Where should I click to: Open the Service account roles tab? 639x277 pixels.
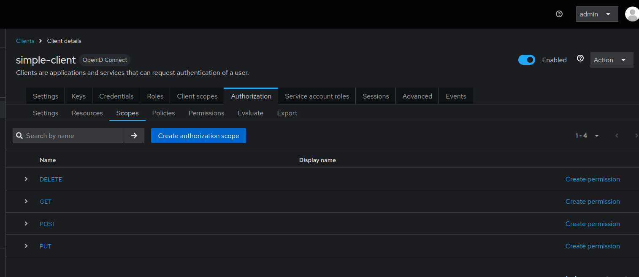317,96
